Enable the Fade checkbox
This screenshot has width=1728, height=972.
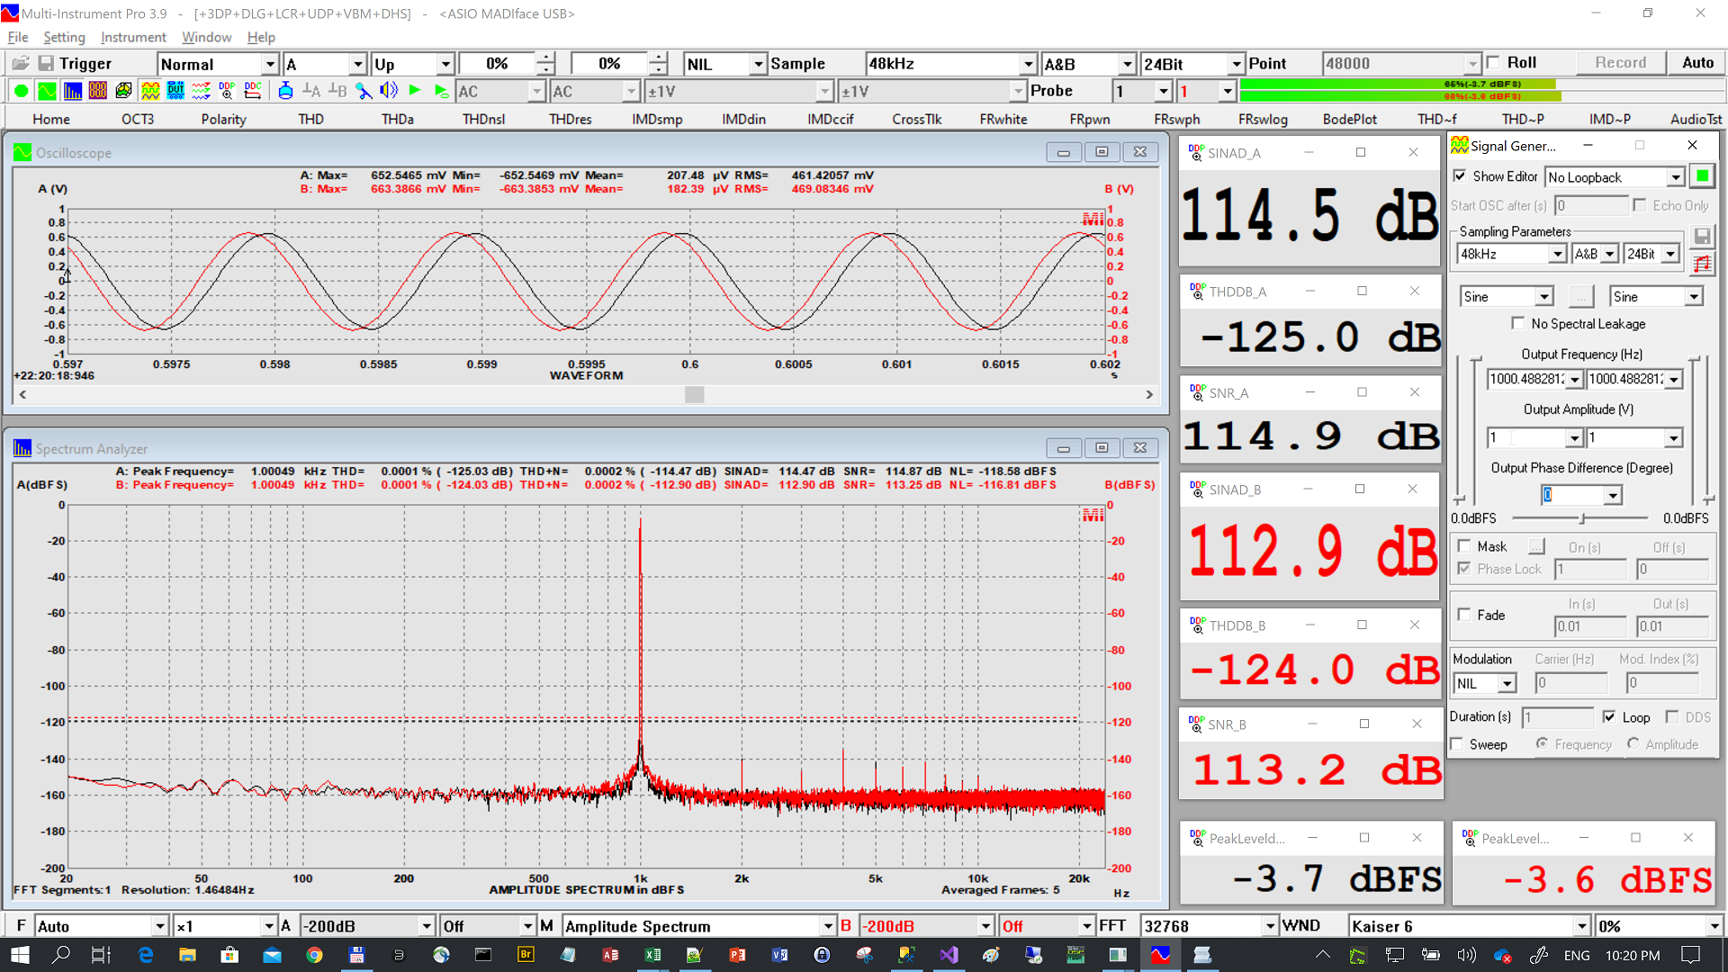point(1464,615)
